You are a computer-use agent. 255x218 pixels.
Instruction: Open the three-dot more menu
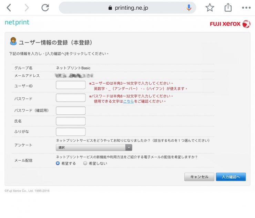[x=246, y=8]
